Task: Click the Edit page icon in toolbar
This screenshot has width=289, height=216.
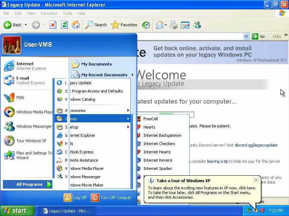Action: coord(185,25)
